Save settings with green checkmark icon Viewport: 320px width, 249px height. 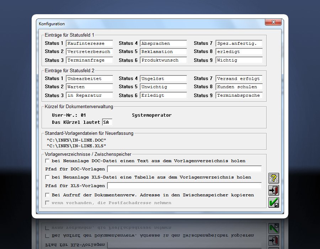(273, 202)
